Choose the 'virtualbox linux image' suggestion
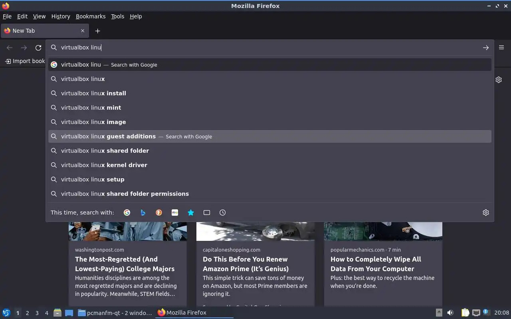Viewport: 511px width, 319px height. click(x=270, y=122)
